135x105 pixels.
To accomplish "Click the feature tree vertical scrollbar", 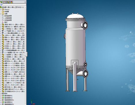I will pyautogui.click(x=25, y=56).
